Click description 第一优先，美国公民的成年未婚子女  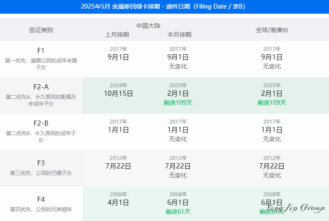coord(41,64)
